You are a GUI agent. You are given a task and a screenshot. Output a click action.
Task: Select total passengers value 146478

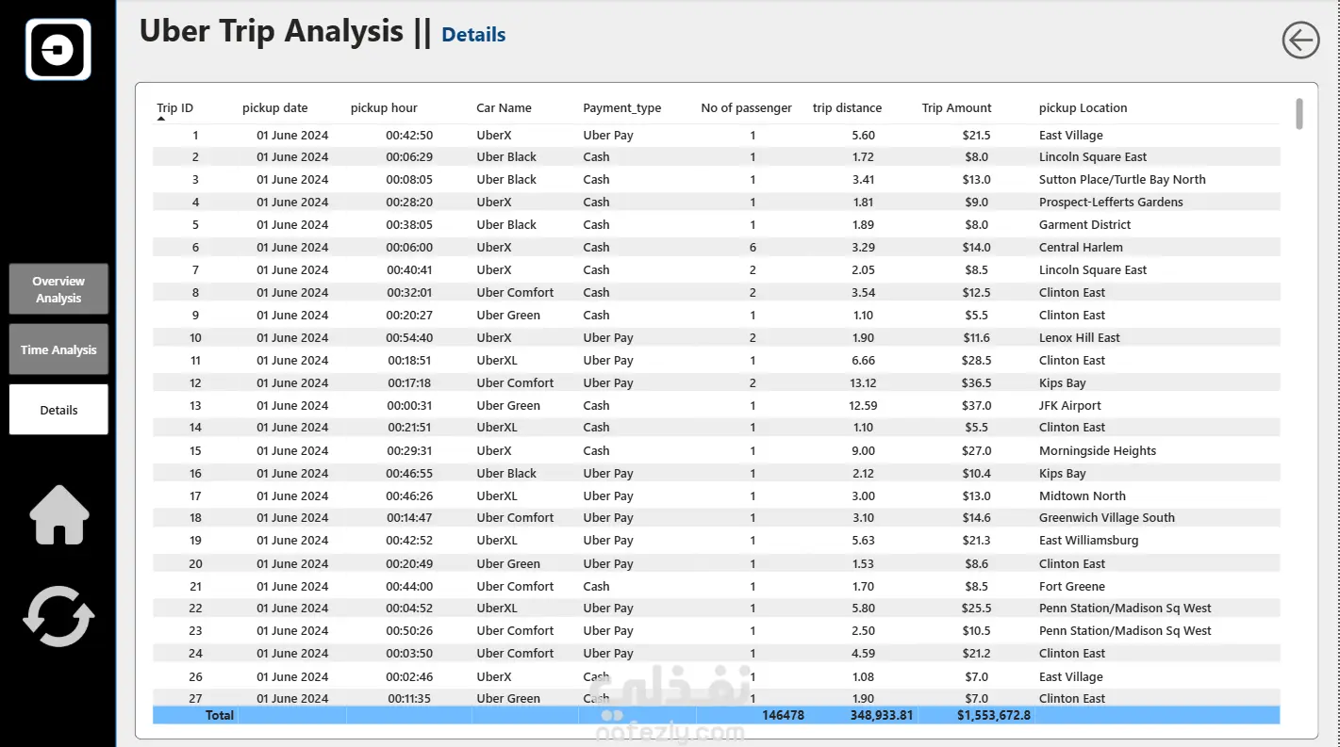point(783,715)
